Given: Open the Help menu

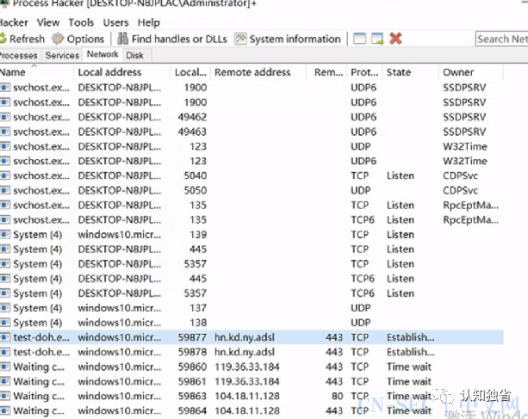Looking at the screenshot, I should pyautogui.click(x=148, y=22).
